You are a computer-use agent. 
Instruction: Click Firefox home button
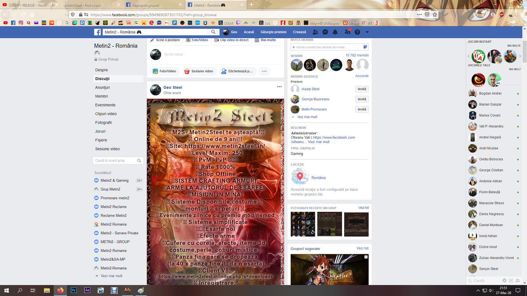32,14
